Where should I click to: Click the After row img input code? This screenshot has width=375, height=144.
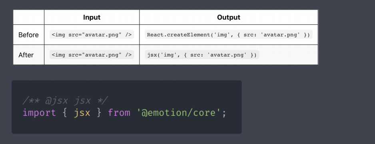[92, 55]
